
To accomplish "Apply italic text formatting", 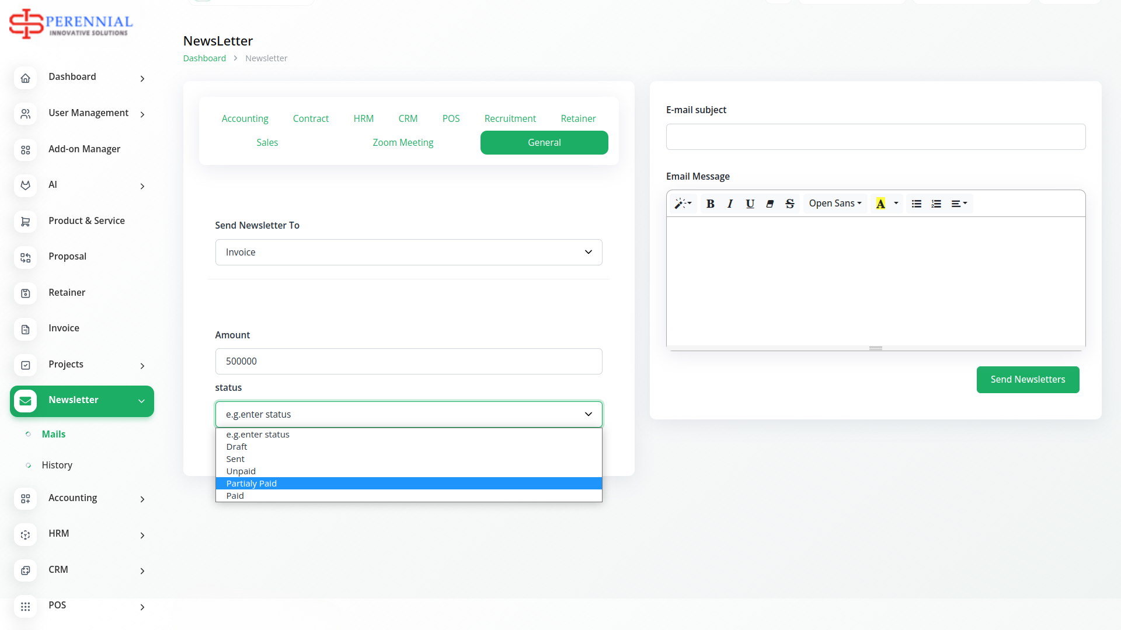I will 730,204.
